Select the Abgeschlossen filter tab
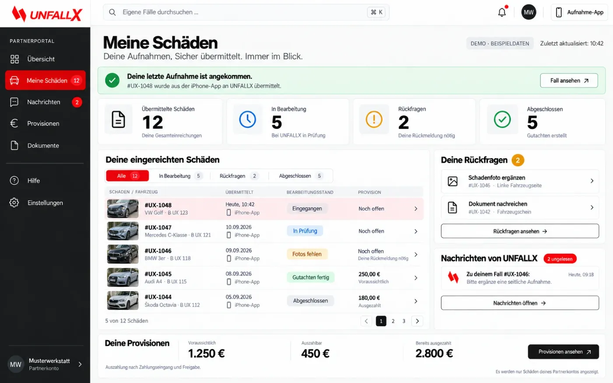Screen dimensions: 613x383 pos(301,176)
